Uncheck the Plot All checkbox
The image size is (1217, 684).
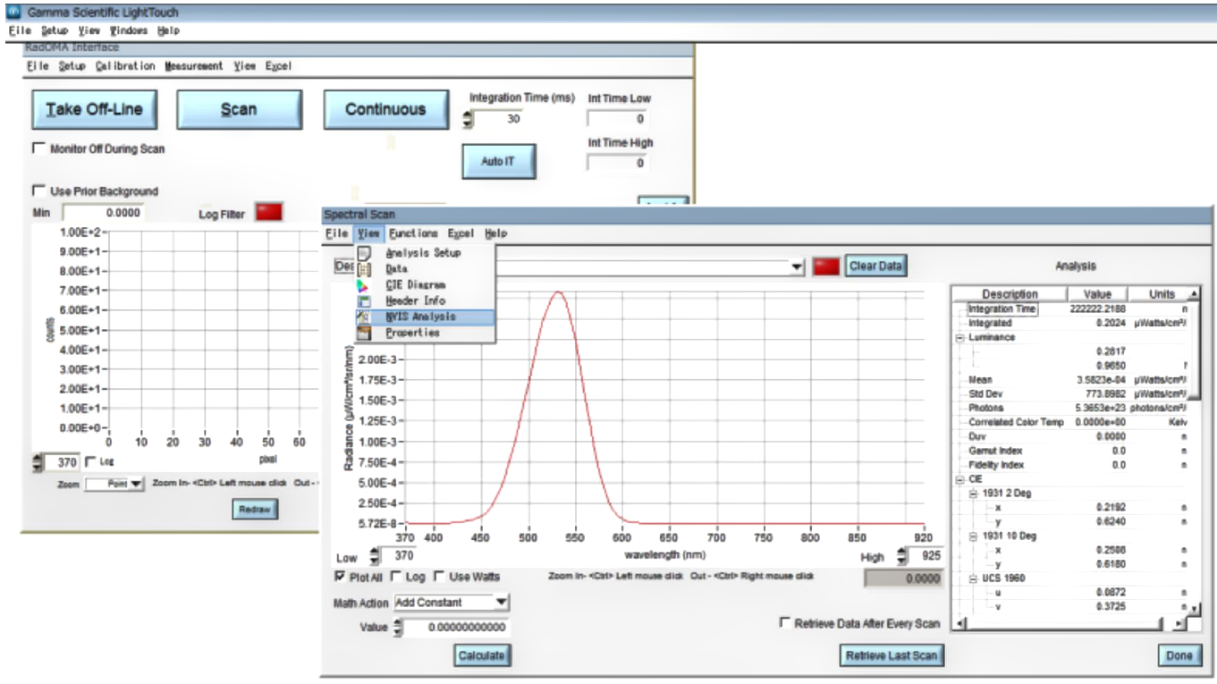click(341, 577)
